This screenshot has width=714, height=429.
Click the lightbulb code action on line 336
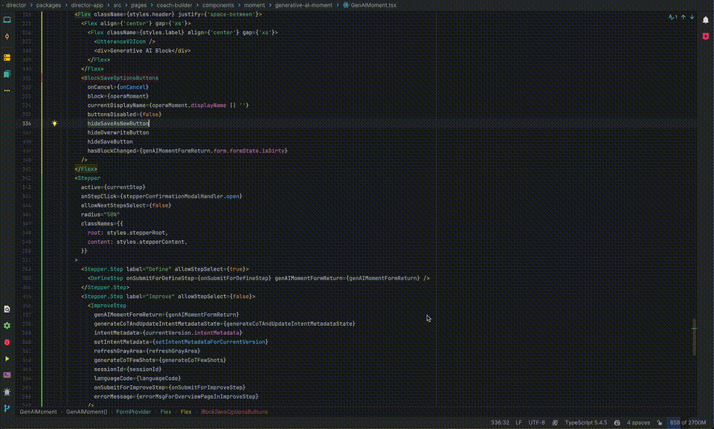pyautogui.click(x=54, y=123)
